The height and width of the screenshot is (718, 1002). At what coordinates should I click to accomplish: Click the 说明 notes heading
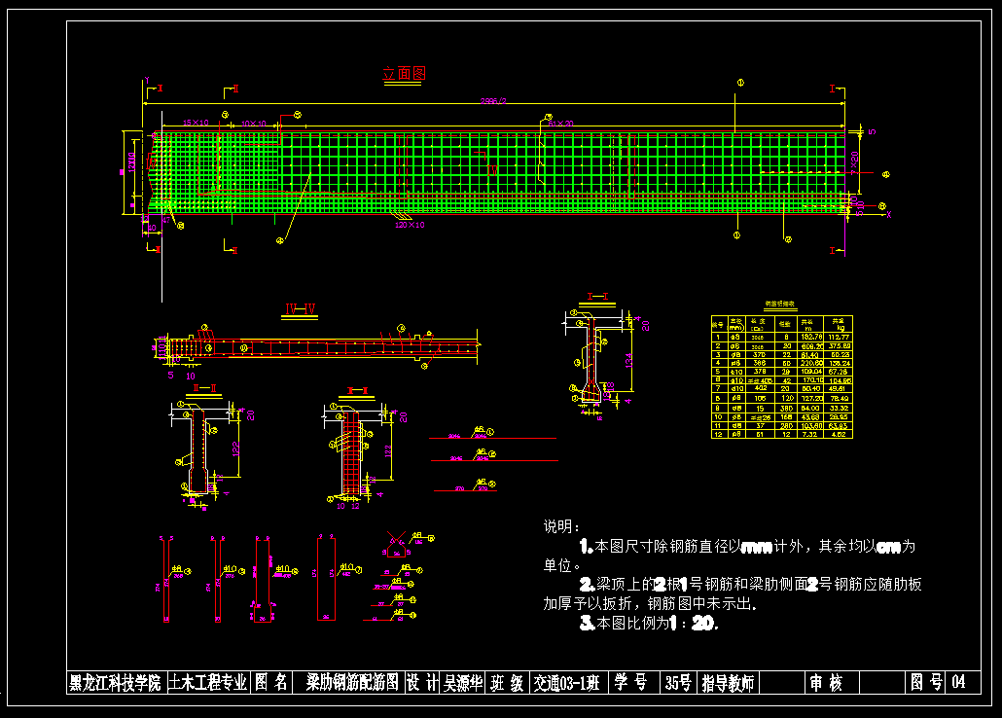click(x=560, y=526)
